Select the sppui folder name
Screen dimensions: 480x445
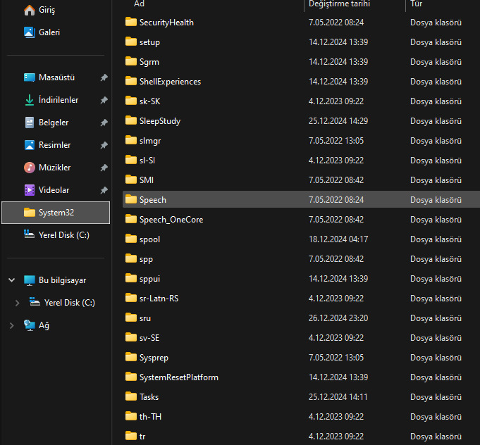149,280
